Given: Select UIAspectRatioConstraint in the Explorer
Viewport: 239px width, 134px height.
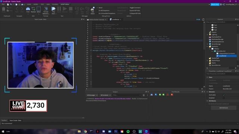Looking at the screenshot, I should click(x=226, y=54).
